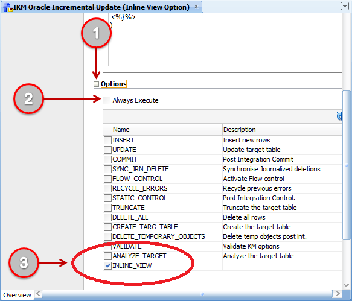The height and width of the screenshot is (301, 352).
Task: Select the 'Post Integration Control.' cell
Action: coord(283,198)
